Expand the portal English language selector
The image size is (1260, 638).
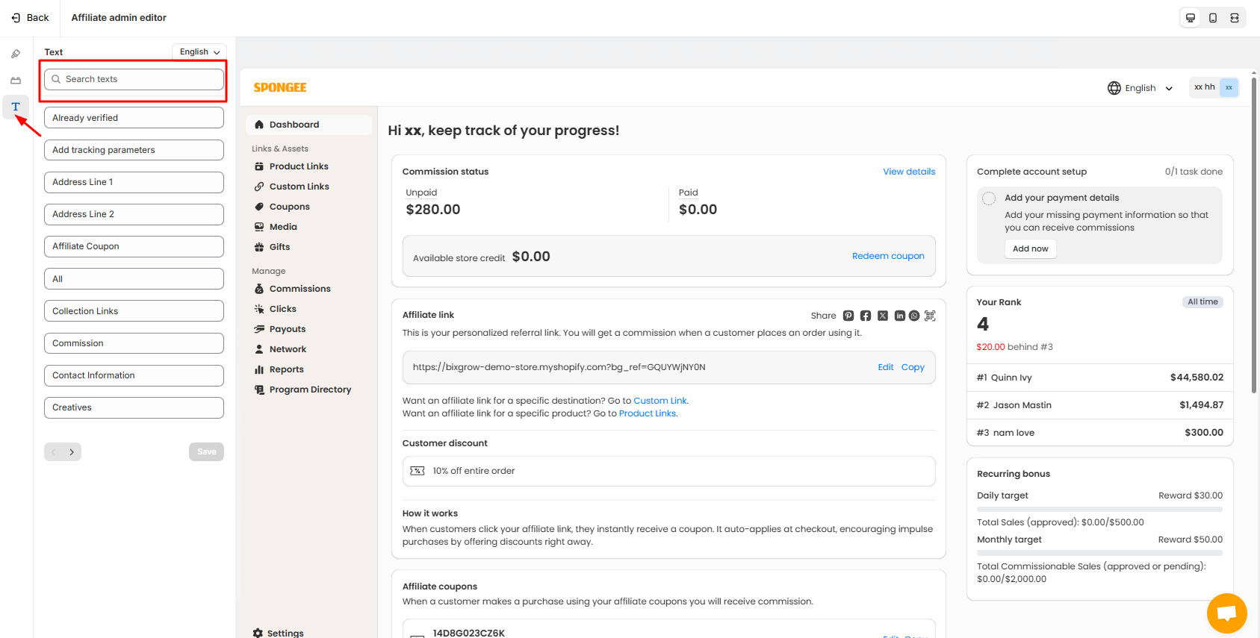(1140, 88)
